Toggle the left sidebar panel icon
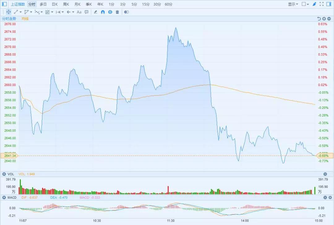Screen dimensions: 334x225 coord(4,4)
